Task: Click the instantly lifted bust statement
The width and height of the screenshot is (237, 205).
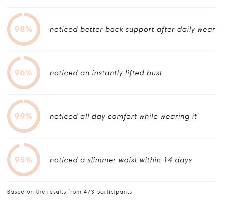Action: pos(106,73)
